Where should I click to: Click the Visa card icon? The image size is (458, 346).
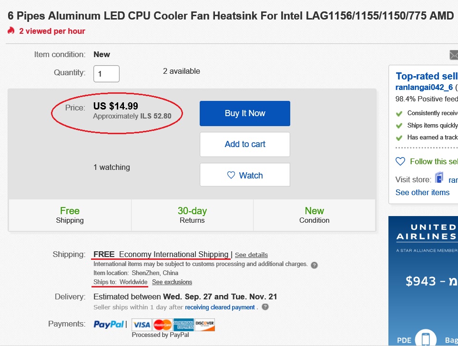(142, 325)
